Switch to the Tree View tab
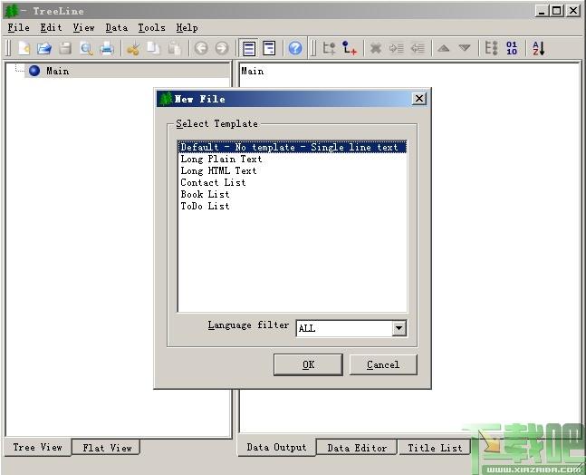 tap(38, 447)
